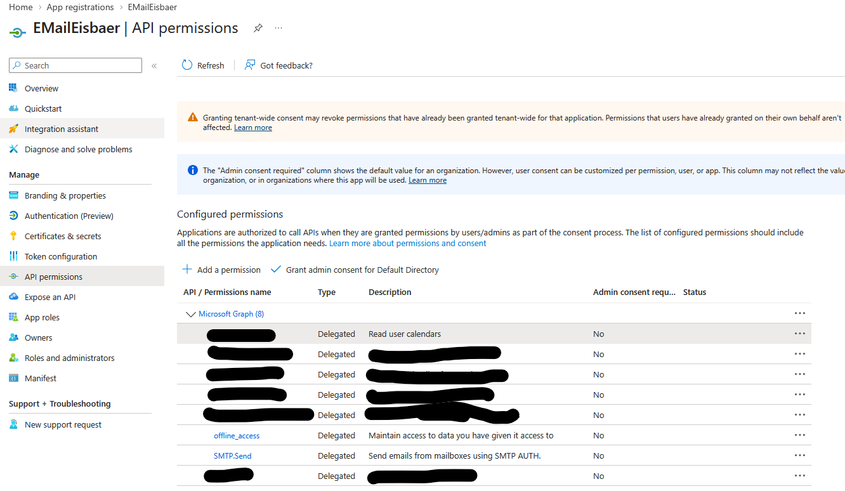This screenshot has width=845, height=491.
Task: Follow Learn more about permissions and consent
Action: click(408, 244)
